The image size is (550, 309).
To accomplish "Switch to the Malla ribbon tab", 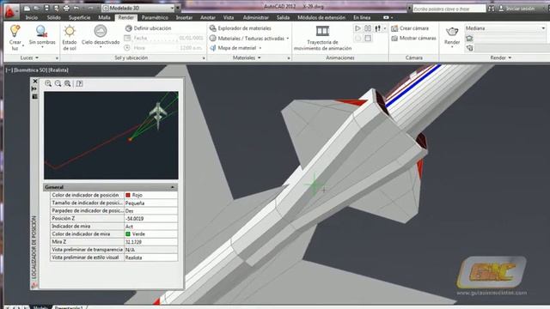I will pos(104,17).
